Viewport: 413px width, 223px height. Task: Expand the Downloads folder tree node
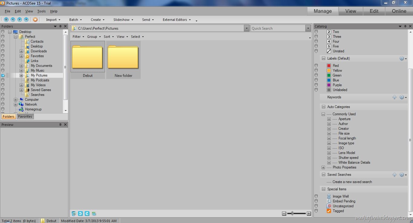[x=21, y=51]
